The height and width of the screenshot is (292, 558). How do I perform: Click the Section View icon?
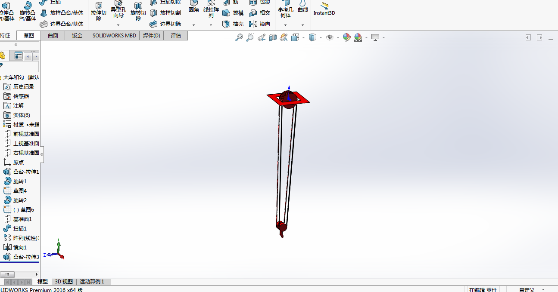point(273,38)
